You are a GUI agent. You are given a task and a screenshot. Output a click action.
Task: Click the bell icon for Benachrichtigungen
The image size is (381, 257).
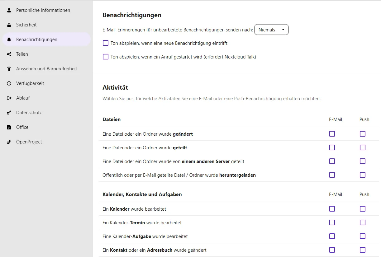9,39
